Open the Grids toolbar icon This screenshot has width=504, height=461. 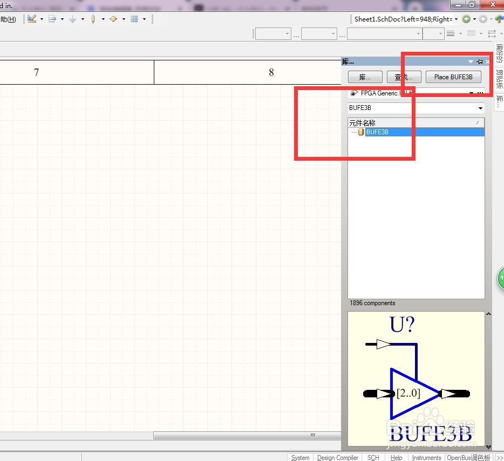[134, 19]
